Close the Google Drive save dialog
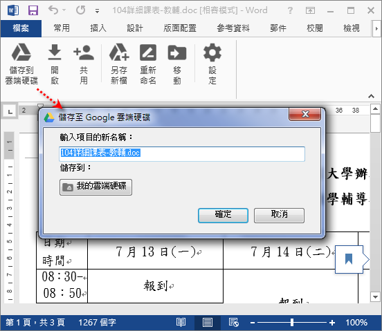 (x=304, y=114)
